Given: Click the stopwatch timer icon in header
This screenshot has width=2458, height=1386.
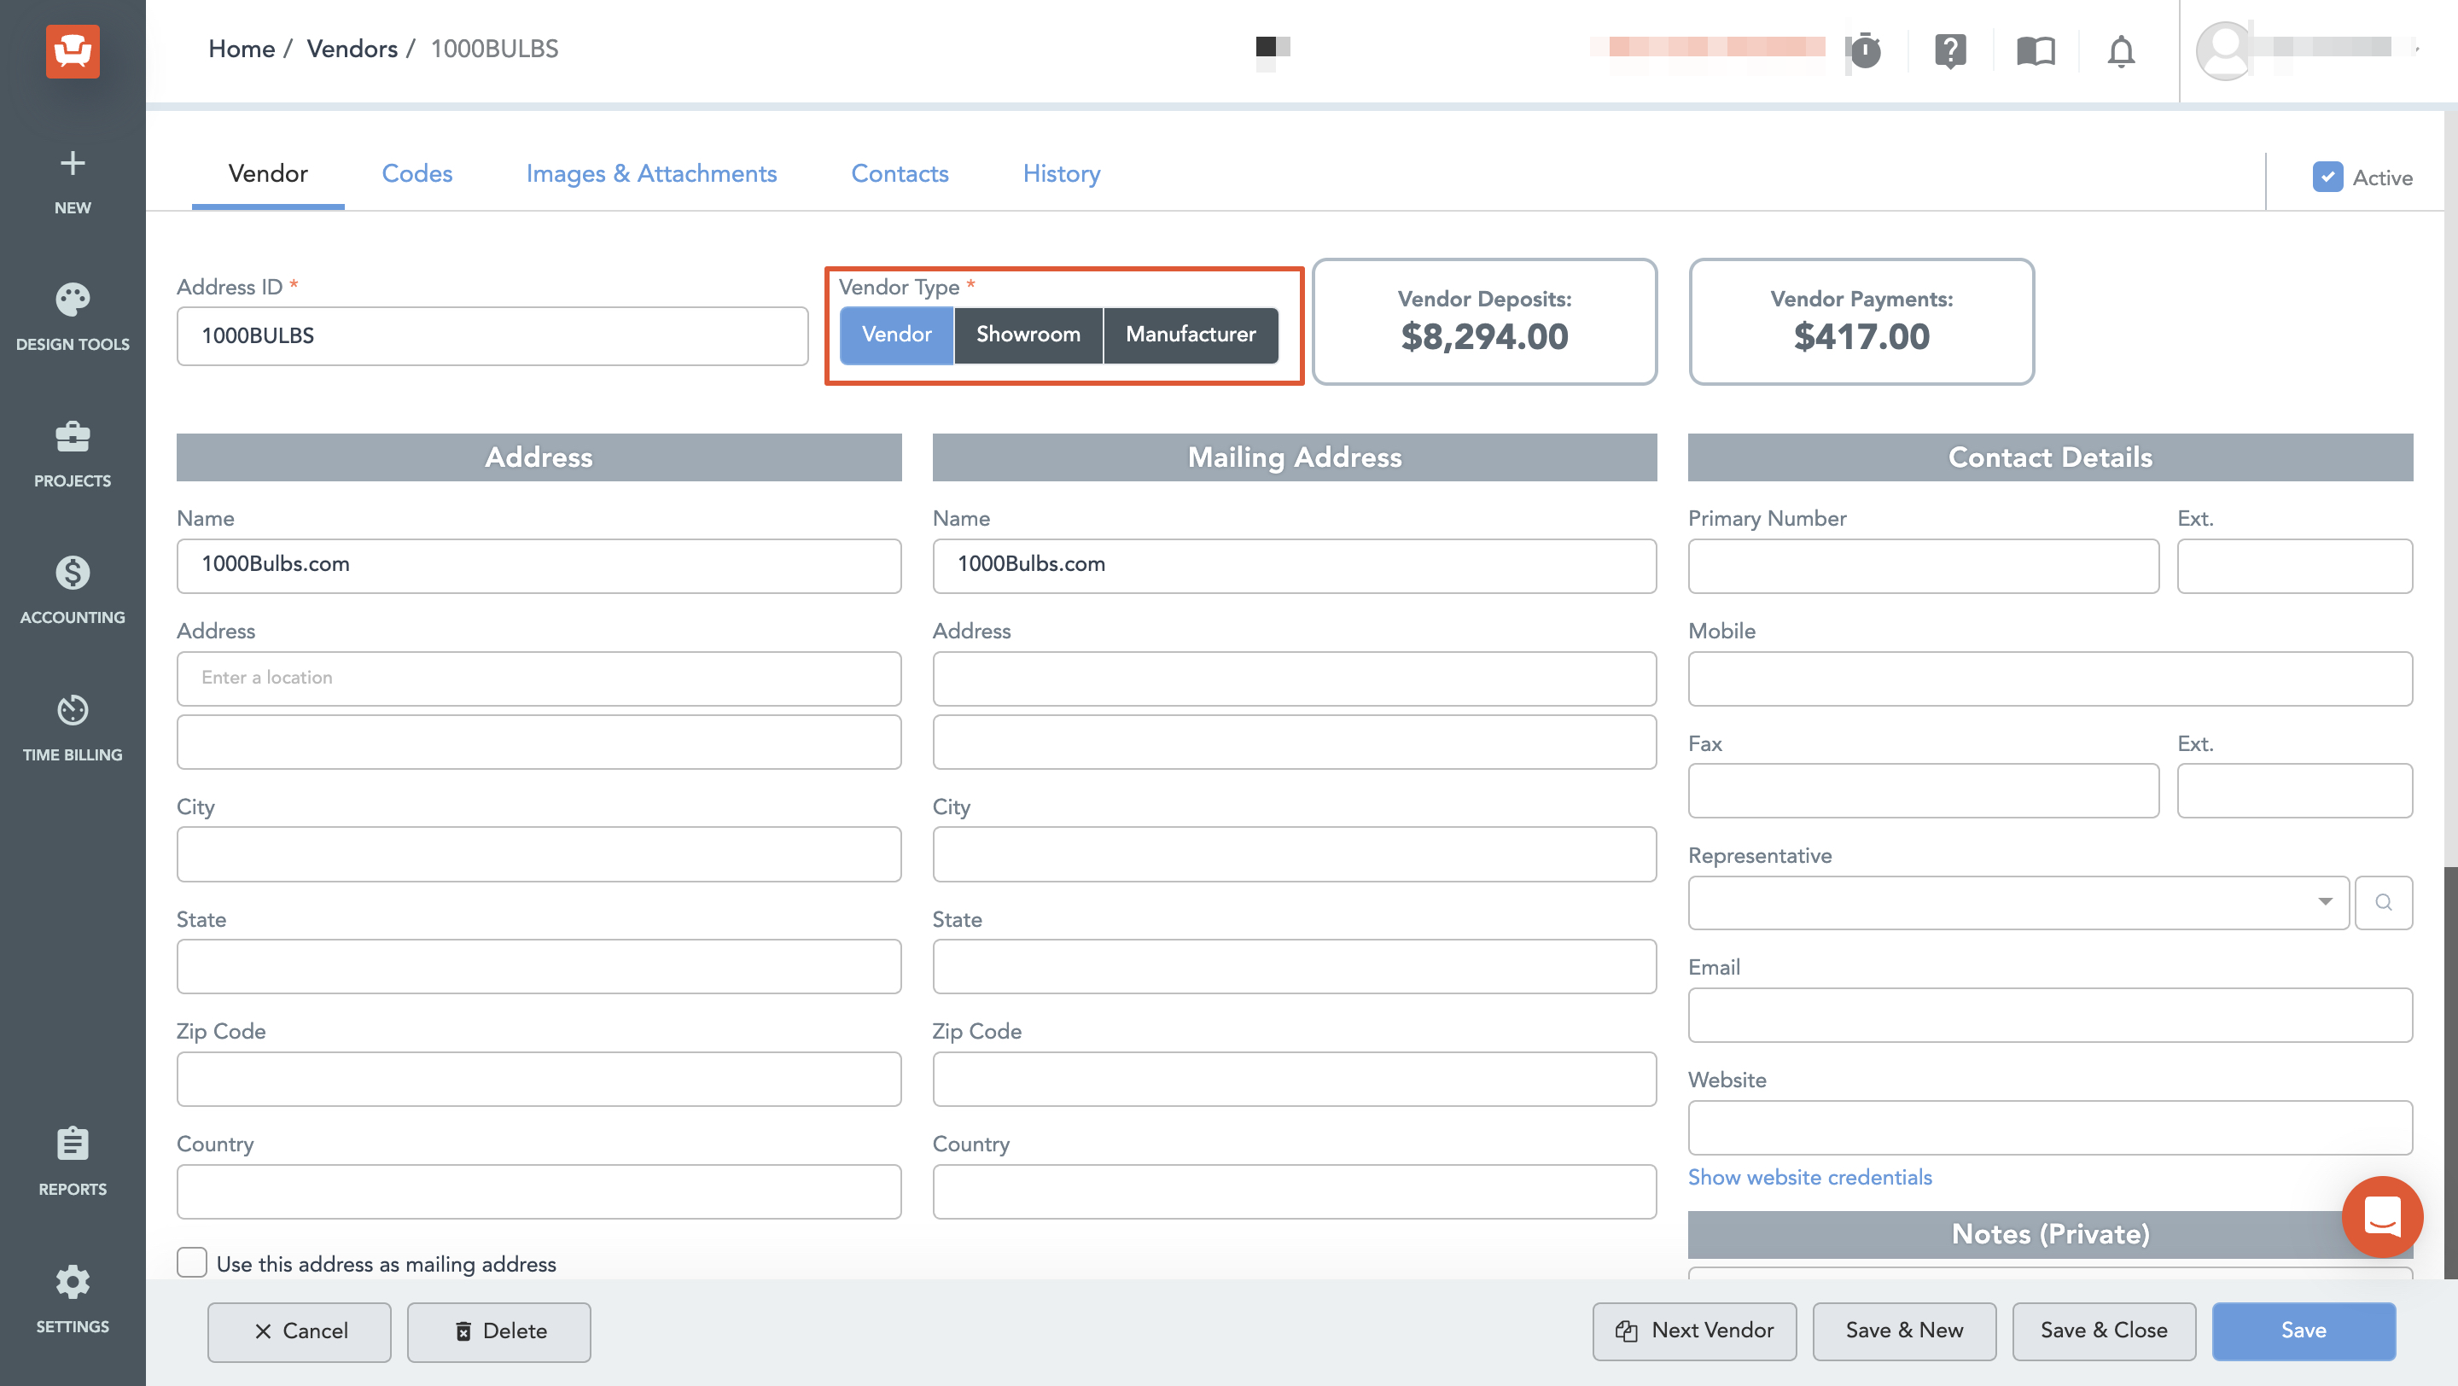Looking at the screenshot, I should 1865,50.
